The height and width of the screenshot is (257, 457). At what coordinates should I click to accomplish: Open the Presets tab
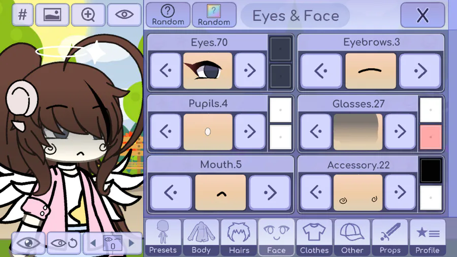[163, 238]
